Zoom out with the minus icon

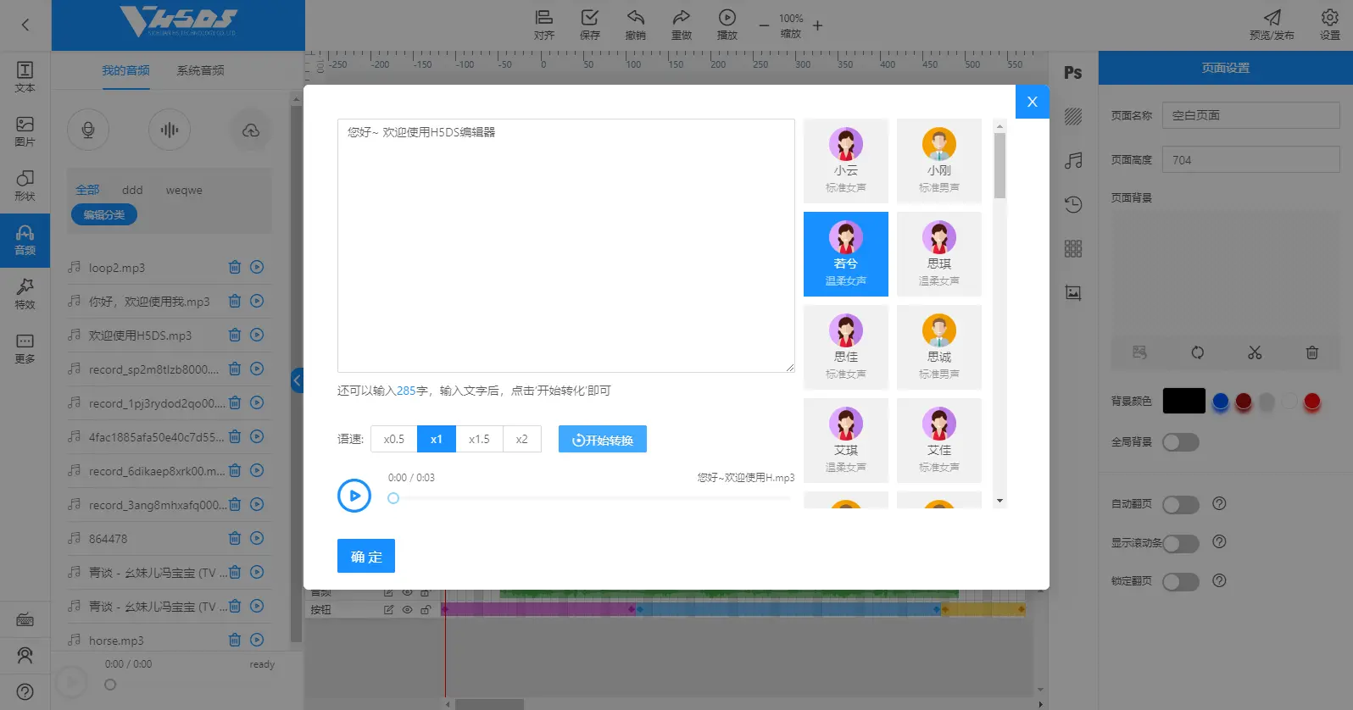(764, 25)
